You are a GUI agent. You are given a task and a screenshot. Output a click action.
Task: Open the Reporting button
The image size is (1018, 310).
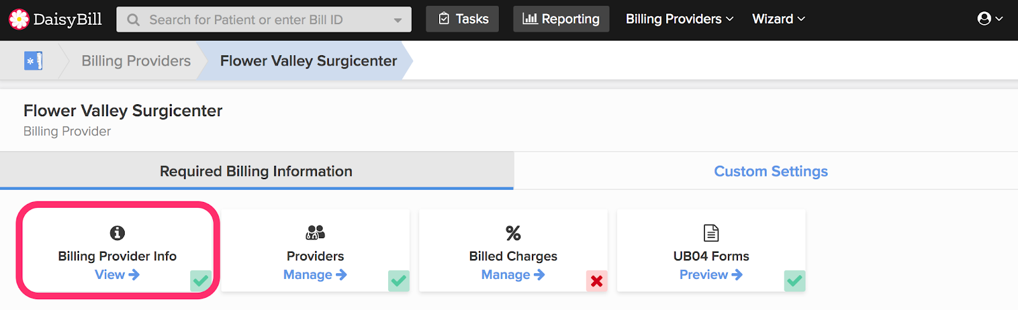(561, 19)
